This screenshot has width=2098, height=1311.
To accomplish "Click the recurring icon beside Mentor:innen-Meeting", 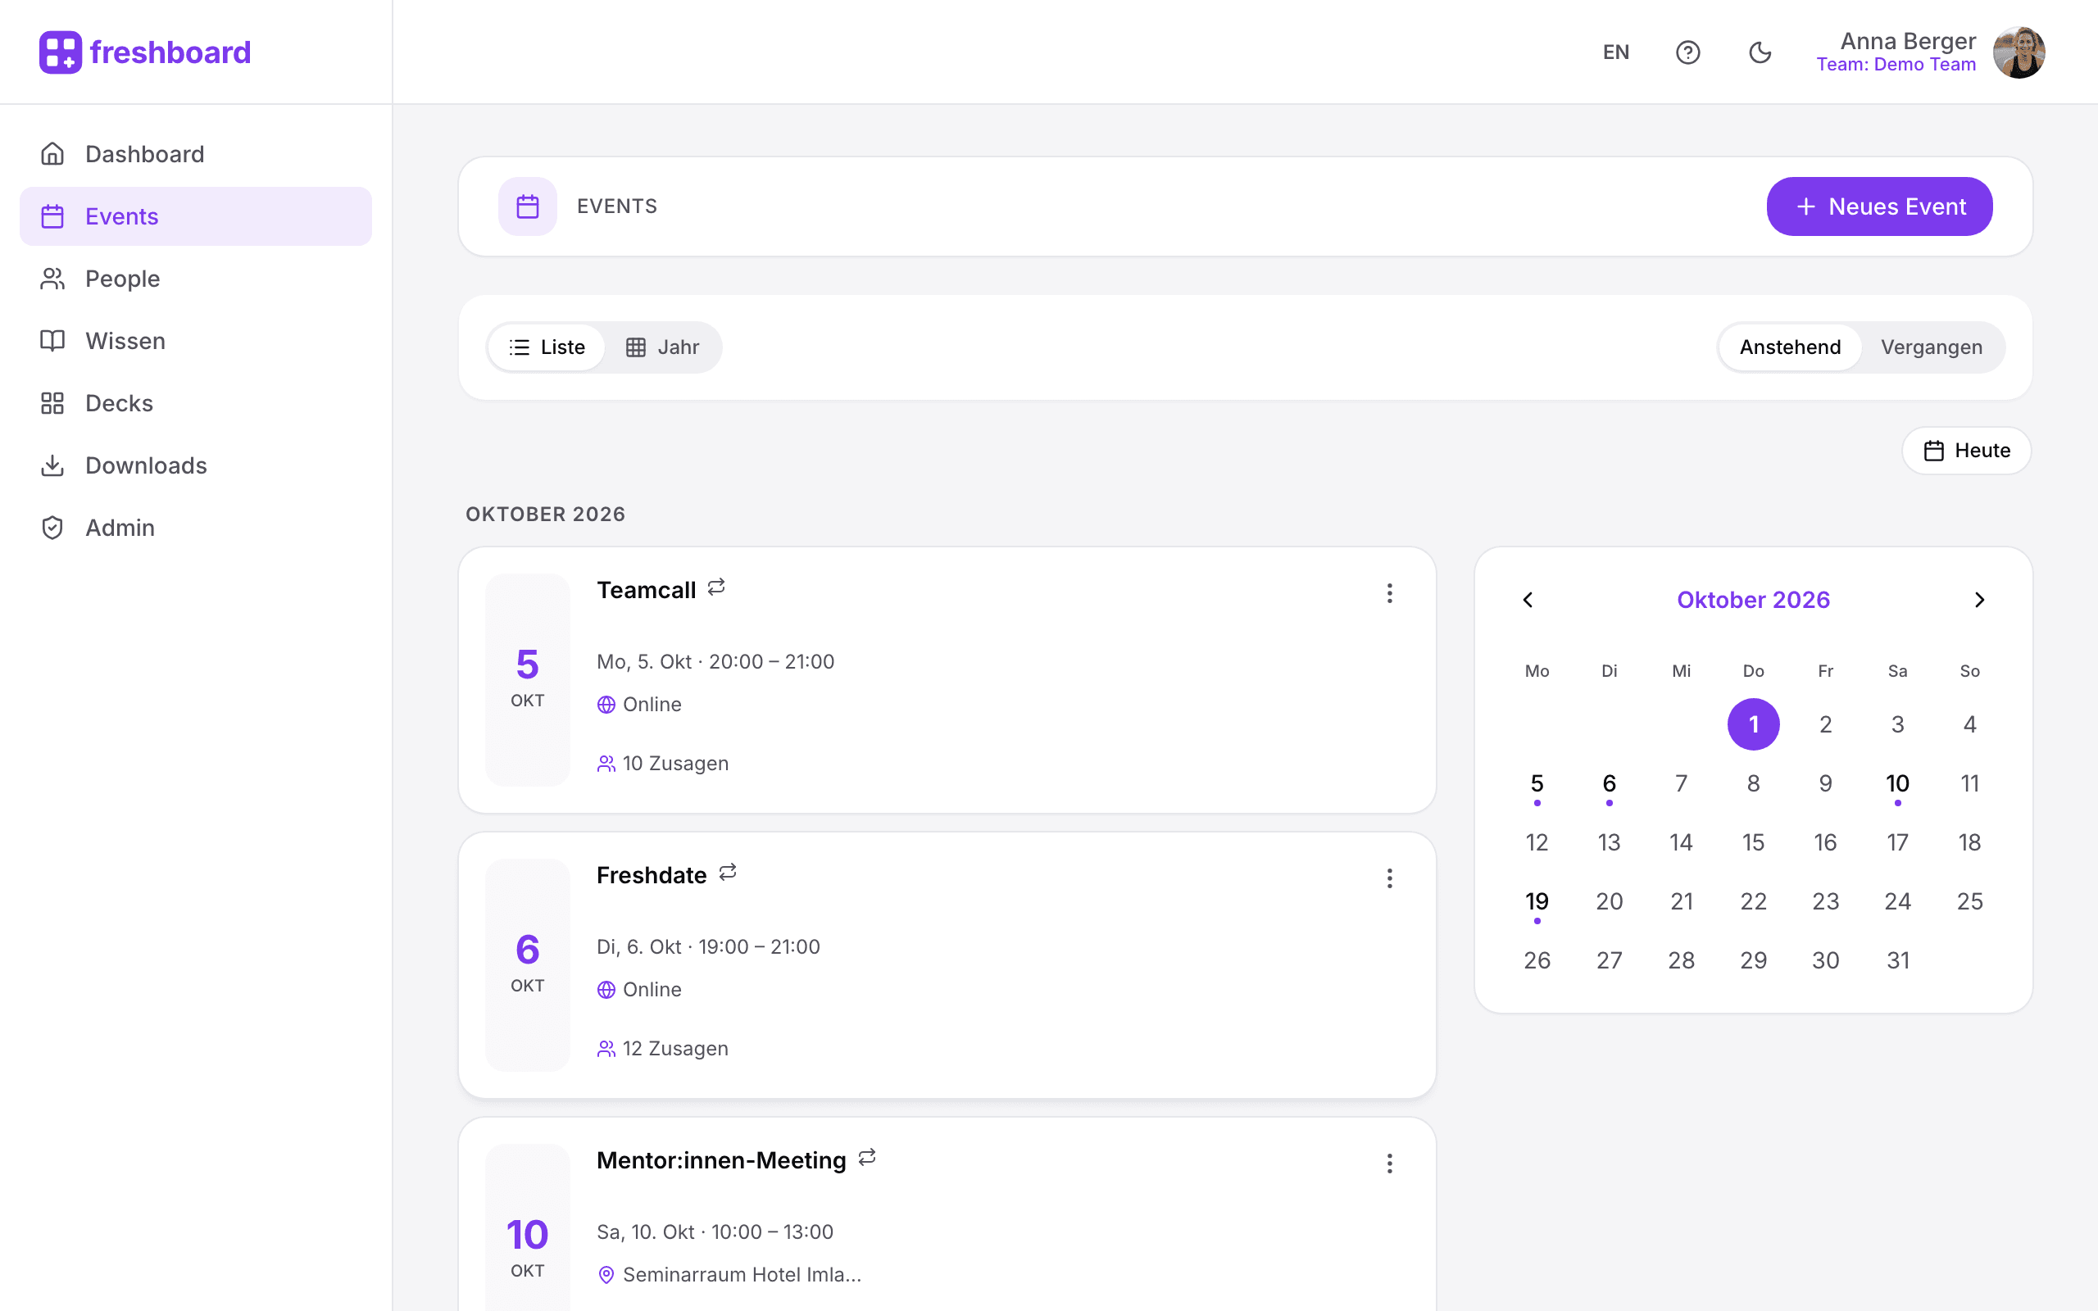I will click(867, 1158).
